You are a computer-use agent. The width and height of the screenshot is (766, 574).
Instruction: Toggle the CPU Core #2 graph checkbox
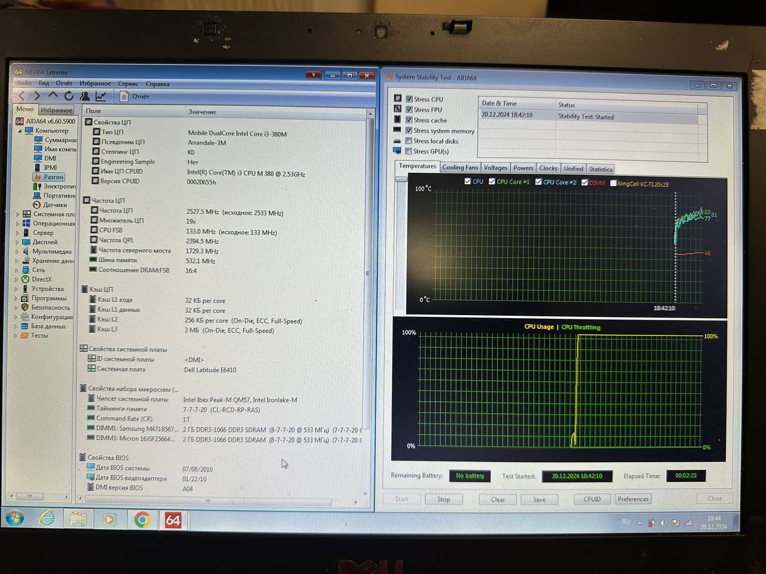pos(539,182)
